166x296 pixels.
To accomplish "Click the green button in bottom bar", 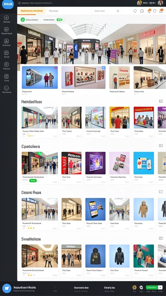I will [152, 288].
